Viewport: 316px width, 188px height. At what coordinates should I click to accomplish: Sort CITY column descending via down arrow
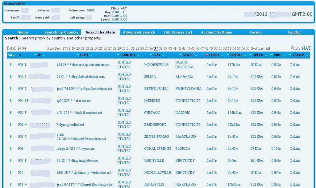coord(151,55)
